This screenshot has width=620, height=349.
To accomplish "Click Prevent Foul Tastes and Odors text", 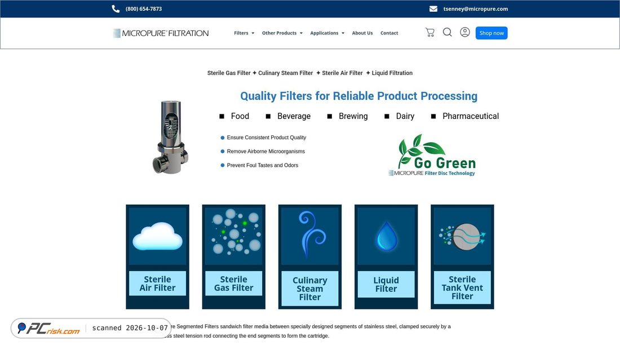I will (263, 165).
